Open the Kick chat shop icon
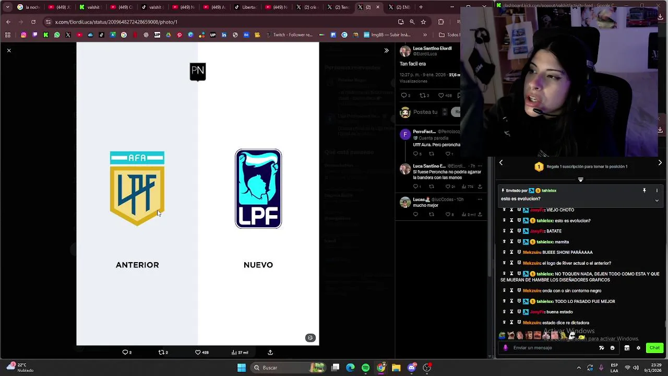 click(x=627, y=348)
